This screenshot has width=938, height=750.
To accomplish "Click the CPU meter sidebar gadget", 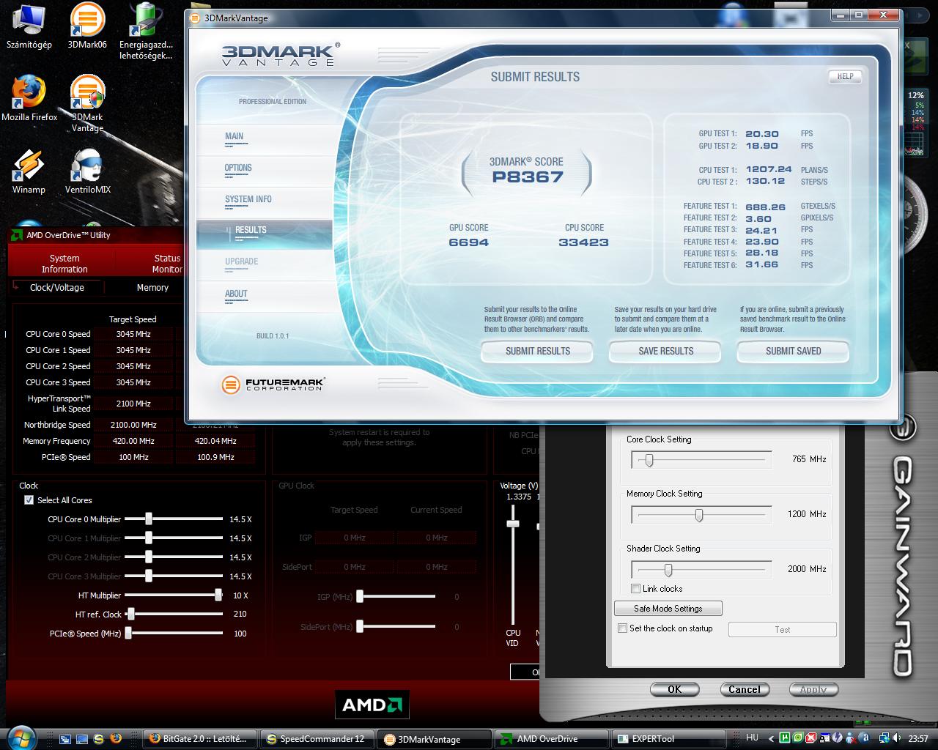I will click(x=916, y=123).
